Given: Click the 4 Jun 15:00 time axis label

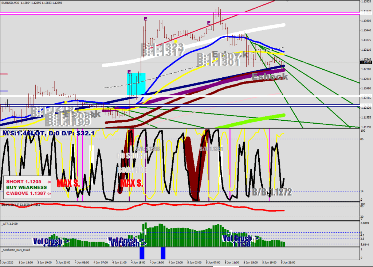Looking at the screenshot, I should tap(140, 262).
